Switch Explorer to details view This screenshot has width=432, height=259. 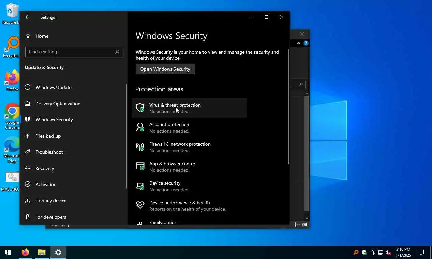click(297, 225)
